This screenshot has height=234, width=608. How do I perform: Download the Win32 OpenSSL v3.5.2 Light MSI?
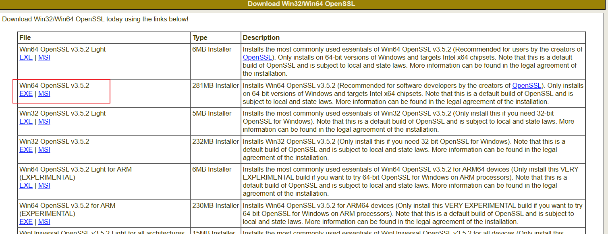(x=44, y=122)
